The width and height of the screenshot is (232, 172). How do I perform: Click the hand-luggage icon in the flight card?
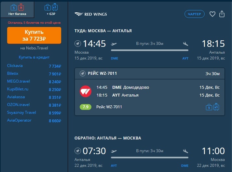209,107
